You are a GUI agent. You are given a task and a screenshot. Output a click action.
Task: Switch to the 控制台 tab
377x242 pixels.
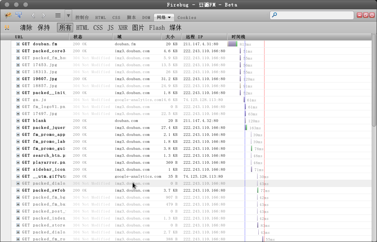(82, 17)
